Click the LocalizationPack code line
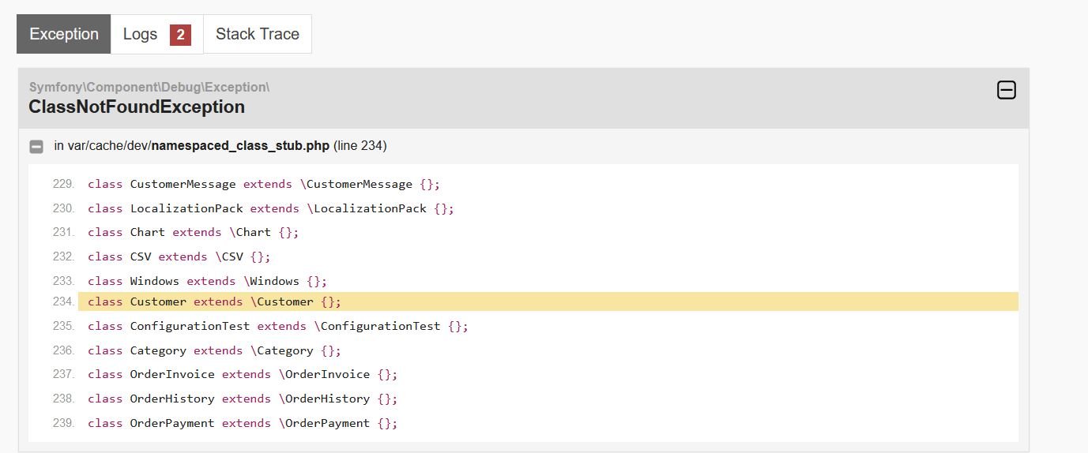This screenshot has height=453, width=1088. 271,208
